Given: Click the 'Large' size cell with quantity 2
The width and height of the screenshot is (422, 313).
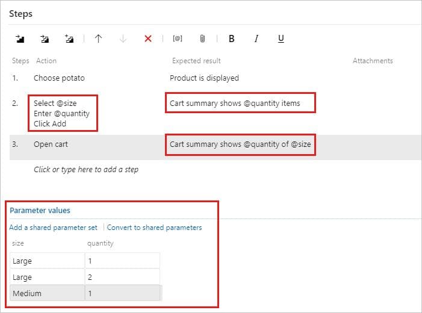Looking at the screenshot, I should 47,277.
